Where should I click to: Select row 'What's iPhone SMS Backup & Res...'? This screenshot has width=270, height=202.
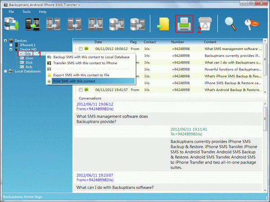(169, 76)
